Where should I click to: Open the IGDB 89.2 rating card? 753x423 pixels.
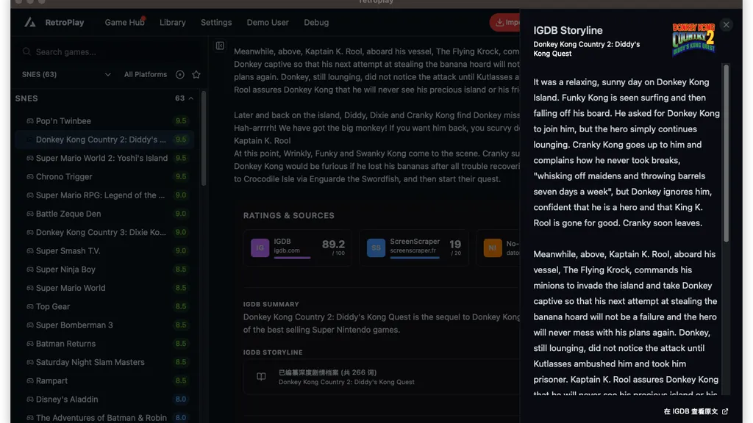(298, 248)
